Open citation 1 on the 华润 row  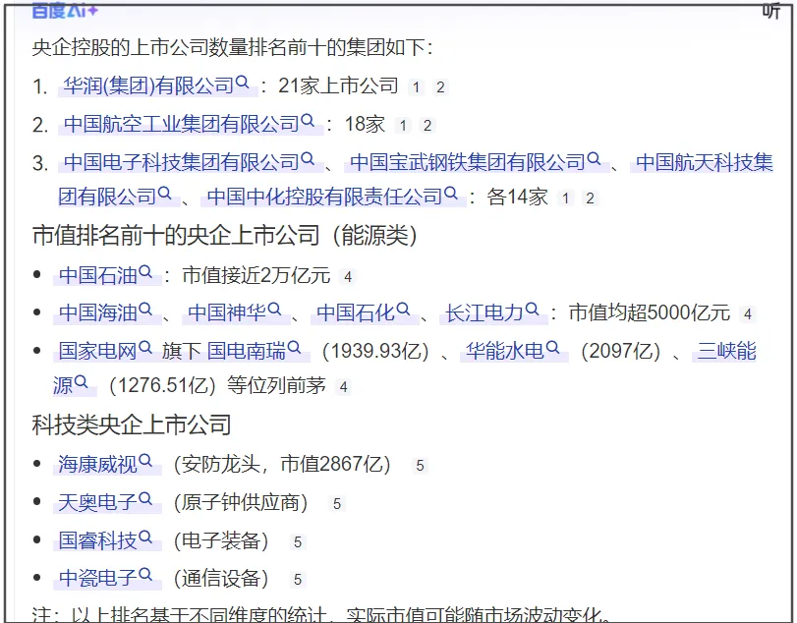coord(417,87)
